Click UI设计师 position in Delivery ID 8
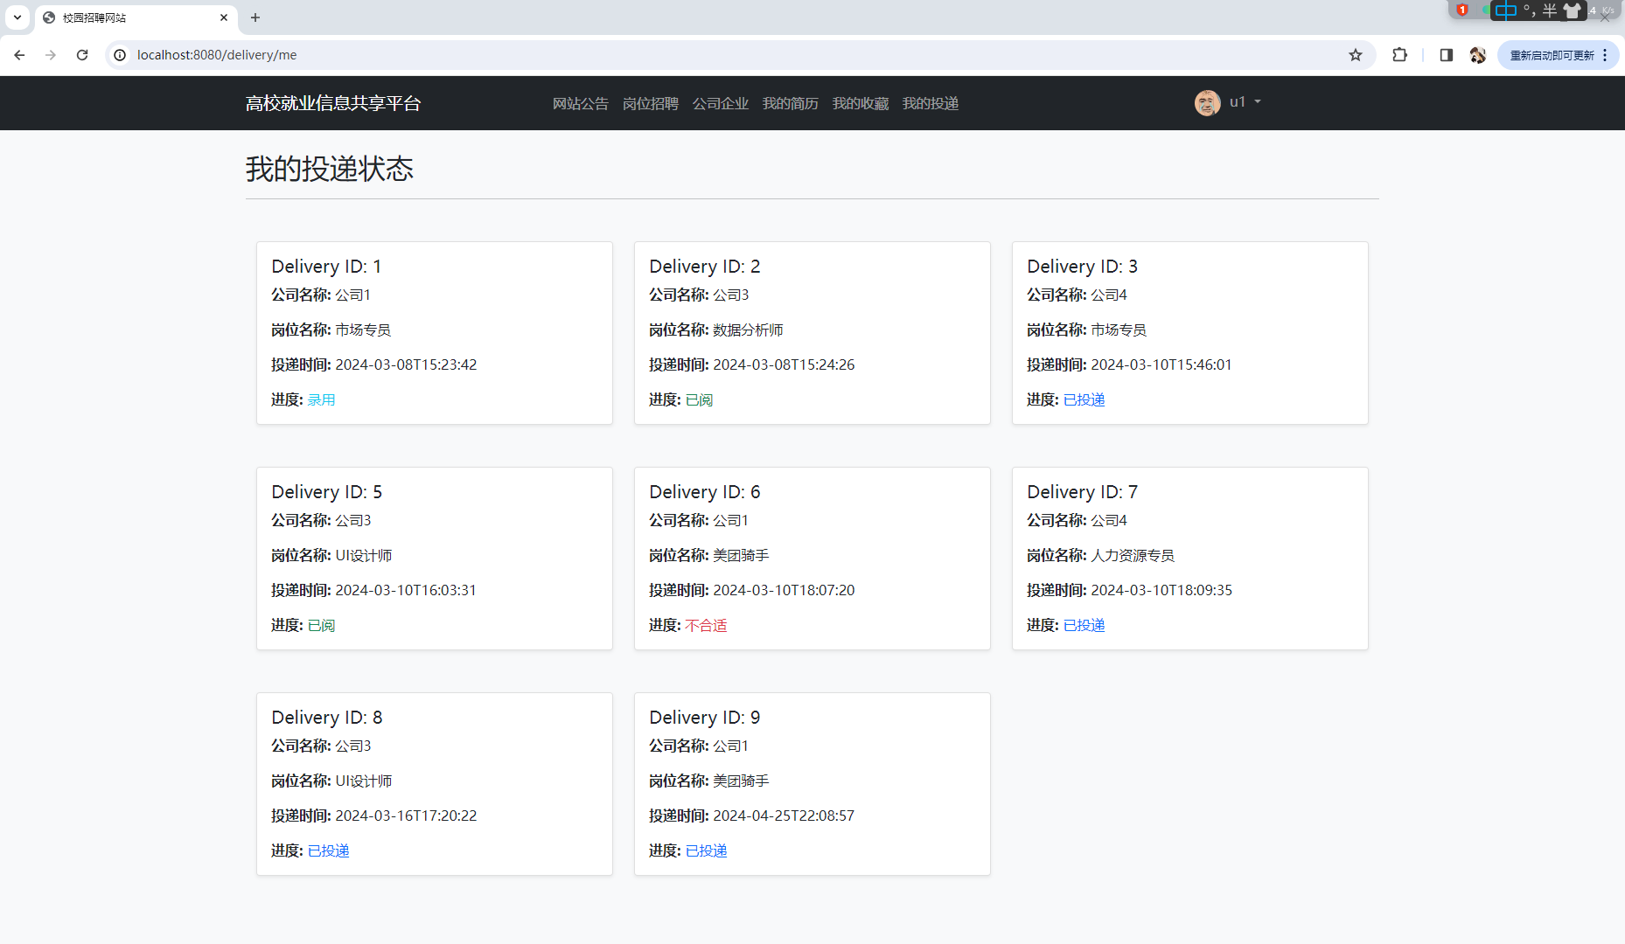 (x=364, y=781)
